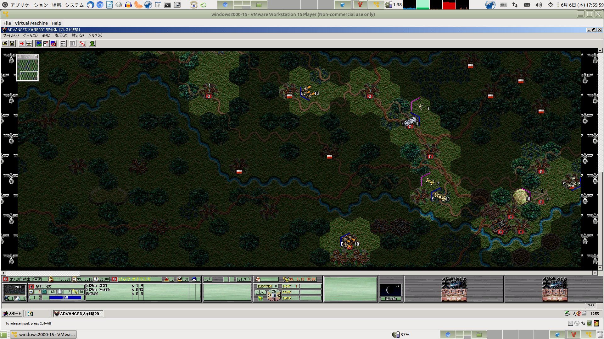This screenshot has width=604, height=339.
Task: Click the red arrow toolbar icon
Action: (x=21, y=44)
